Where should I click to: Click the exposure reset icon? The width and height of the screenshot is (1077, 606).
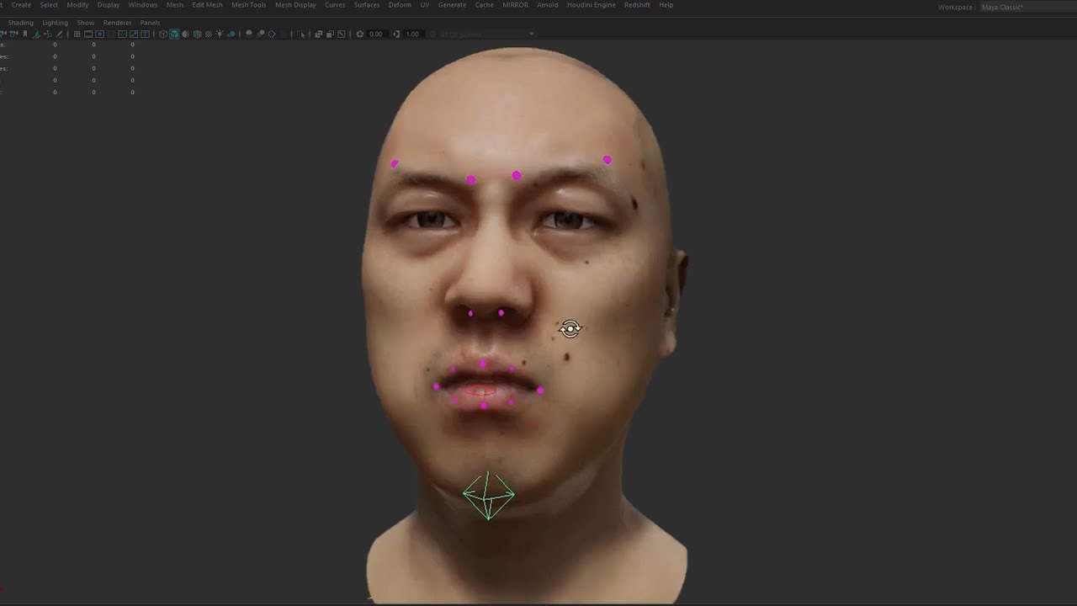click(359, 34)
